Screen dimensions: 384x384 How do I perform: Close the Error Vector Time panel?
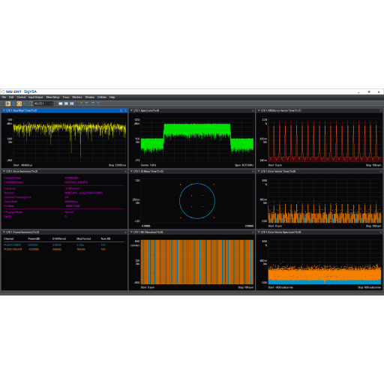click(381, 172)
